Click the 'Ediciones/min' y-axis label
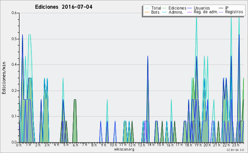The image size is (248, 153). pyautogui.click(x=4, y=78)
